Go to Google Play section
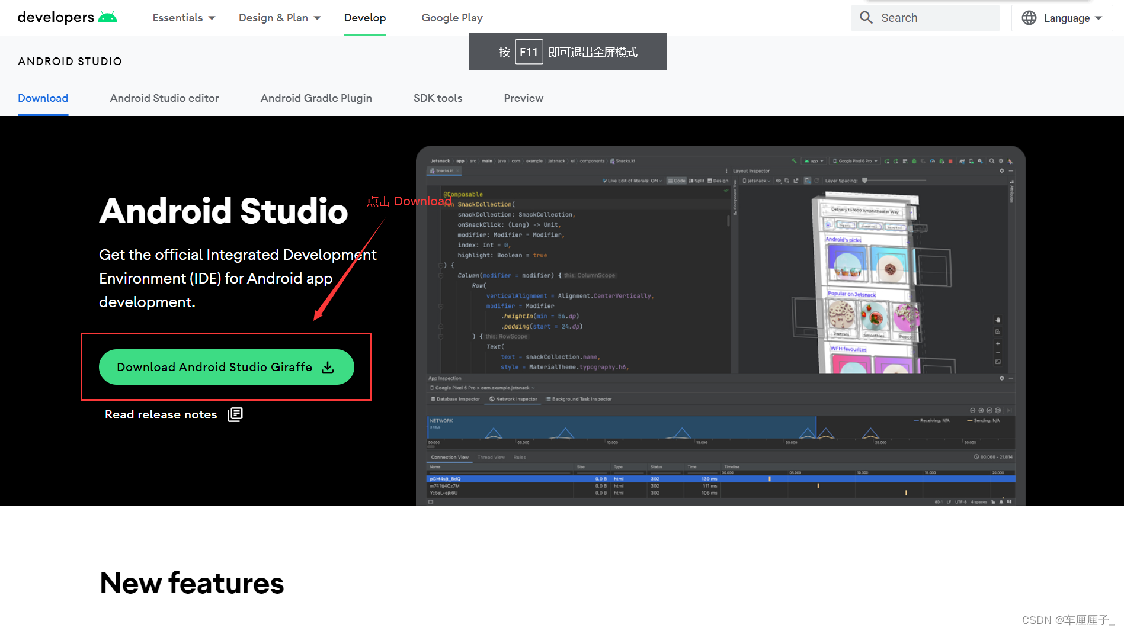This screenshot has height=631, width=1124. [452, 18]
